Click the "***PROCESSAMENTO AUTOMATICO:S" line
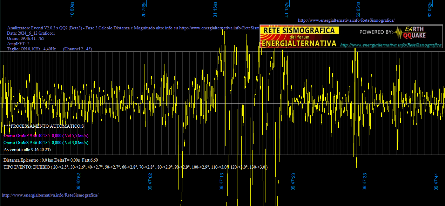Image resolution: width=445 pixels, height=206 pixels. [x=43, y=126]
